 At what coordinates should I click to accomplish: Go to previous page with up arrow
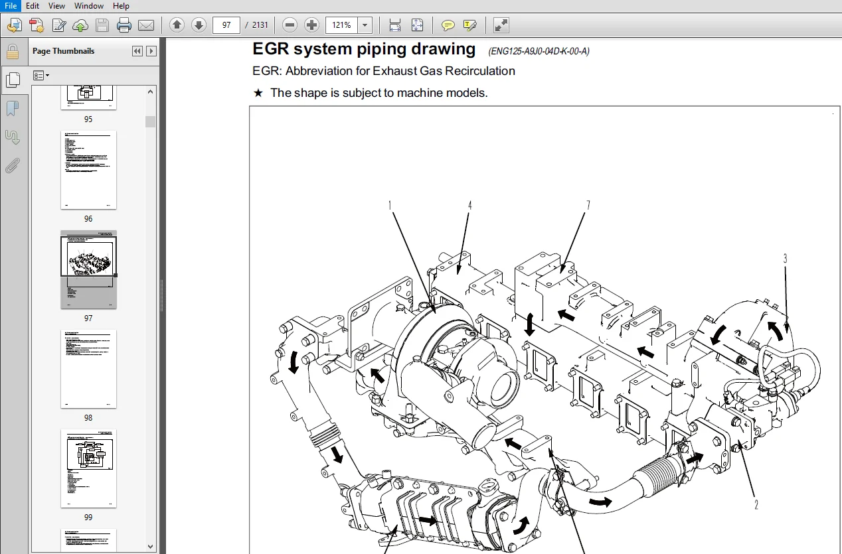coord(177,25)
